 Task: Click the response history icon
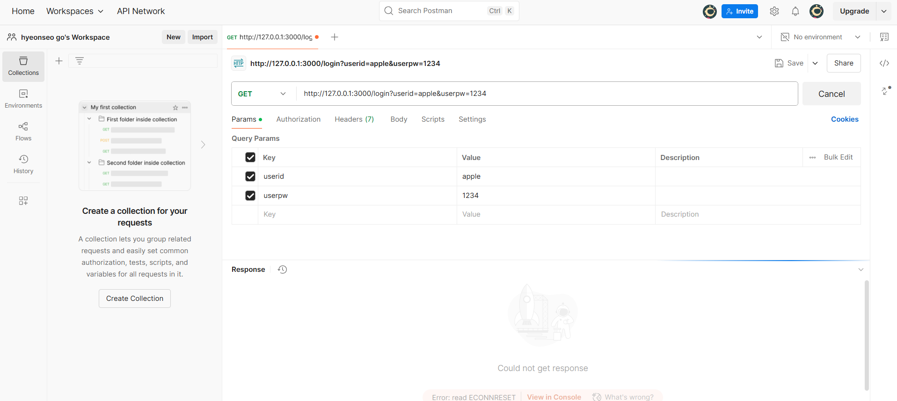pos(282,270)
